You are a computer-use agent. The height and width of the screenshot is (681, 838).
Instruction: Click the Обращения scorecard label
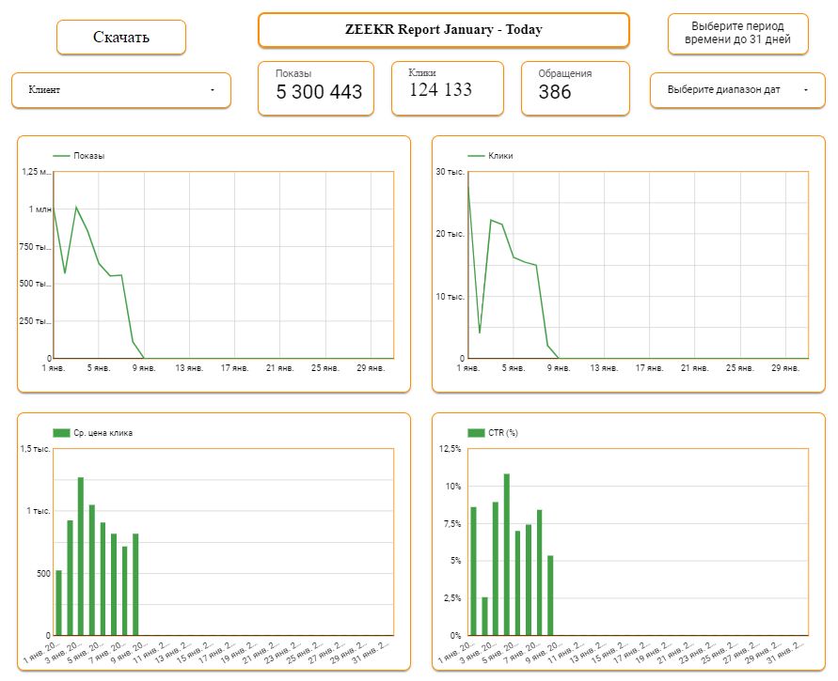[x=565, y=73]
